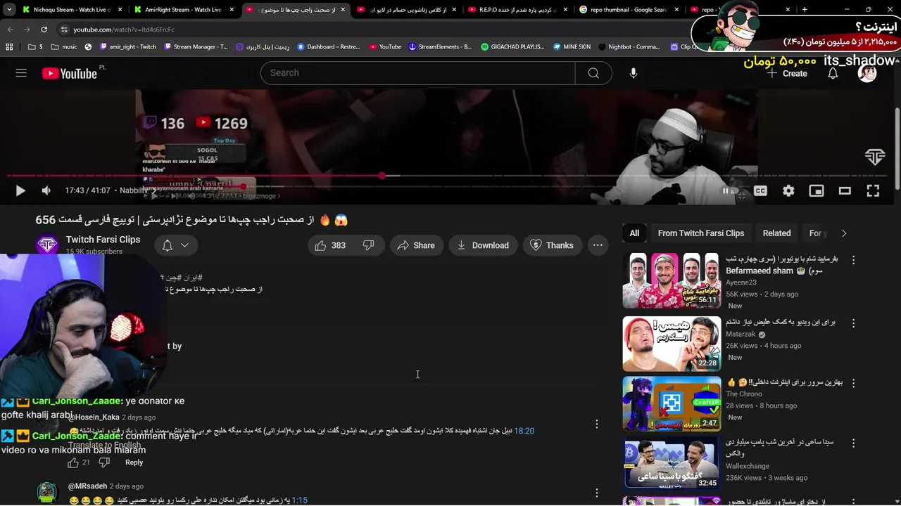Open options for The Chrono video
Viewport: 901px width, 506px height.
(x=853, y=384)
